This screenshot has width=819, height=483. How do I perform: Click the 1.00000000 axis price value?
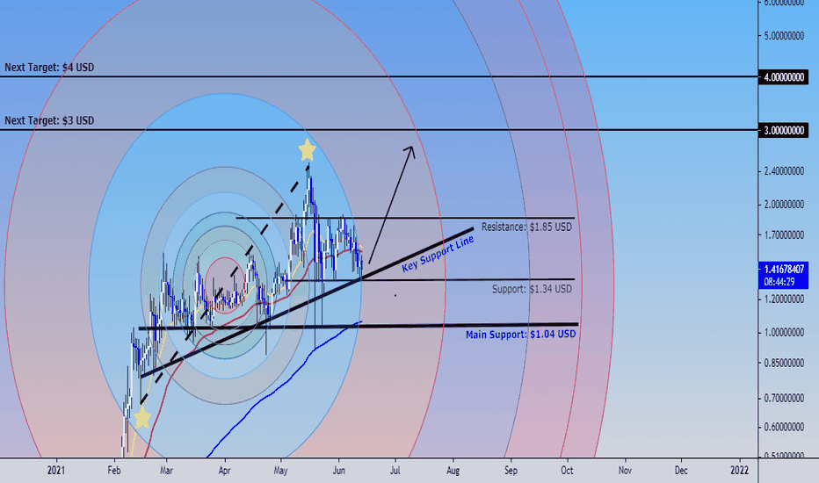point(784,333)
